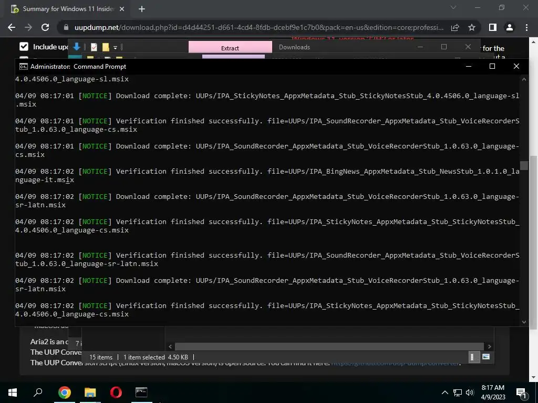Image resolution: width=538 pixels, height=403 pixels.
Task: Open Customize Quick Access Toolbar dropdown
Action: point(115,47)
